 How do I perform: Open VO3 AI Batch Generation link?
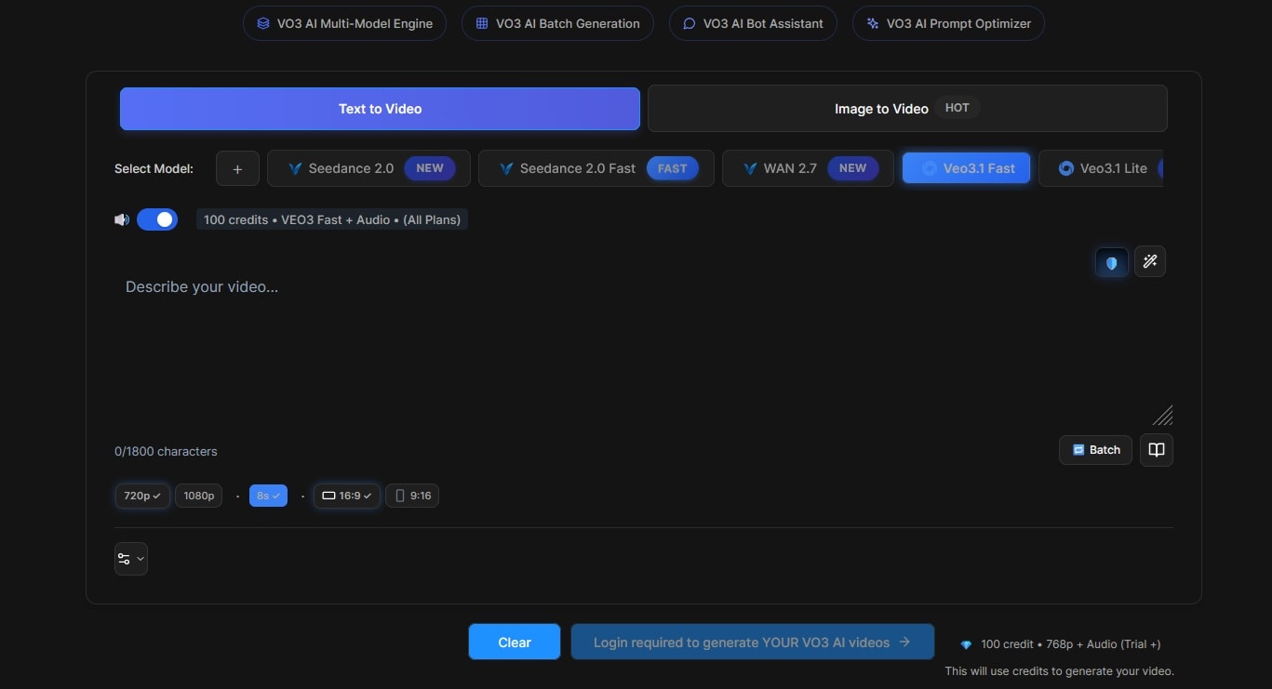(x=557, y=23)
